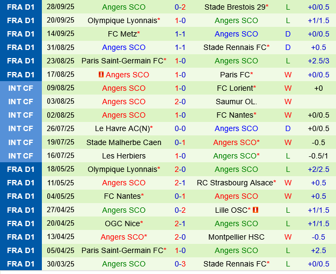Select the +2/2.5 handicap cell
336x274 pixels.
[318, 169]
